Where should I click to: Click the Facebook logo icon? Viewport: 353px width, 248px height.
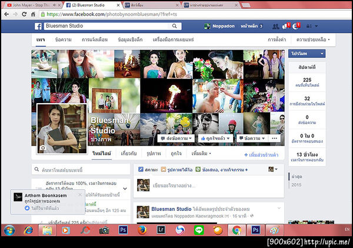pos(38,26)
